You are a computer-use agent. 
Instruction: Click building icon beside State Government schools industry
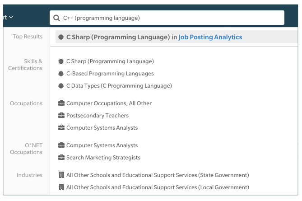tap(61, 175)
